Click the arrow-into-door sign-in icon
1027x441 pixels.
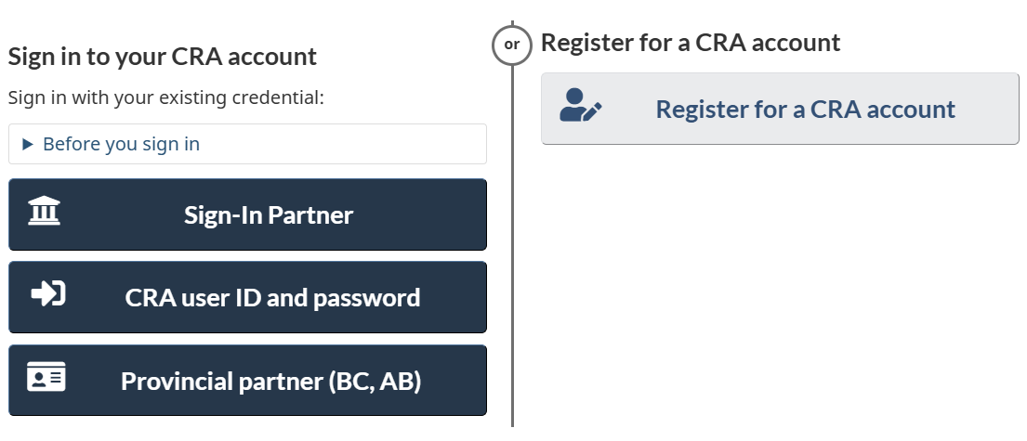[x=47, y=294]
